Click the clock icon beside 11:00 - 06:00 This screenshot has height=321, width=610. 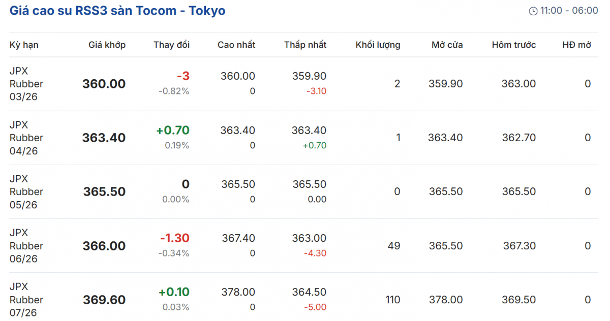(x=533, y=11)
